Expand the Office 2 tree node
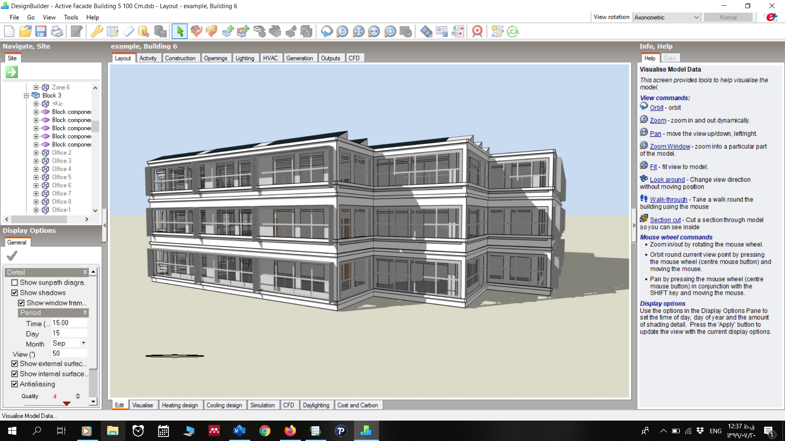Image resolution: width=785 pixels, height=441 pixels. click(x=36, y=153)
